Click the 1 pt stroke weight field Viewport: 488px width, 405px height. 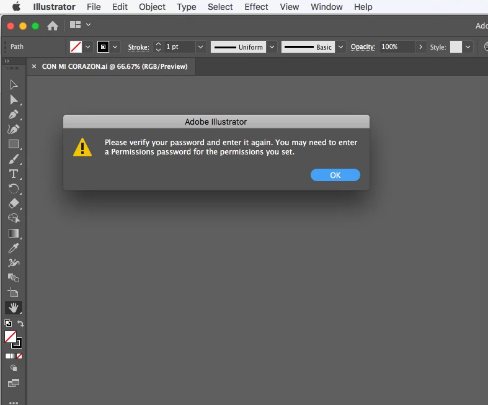coord(180,47)
